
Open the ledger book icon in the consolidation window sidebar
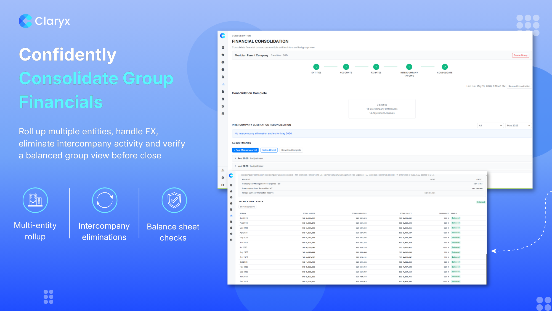[x=223, y=114]
